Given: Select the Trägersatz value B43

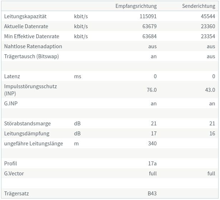Looking at the screenshot, I should (152, 194).
